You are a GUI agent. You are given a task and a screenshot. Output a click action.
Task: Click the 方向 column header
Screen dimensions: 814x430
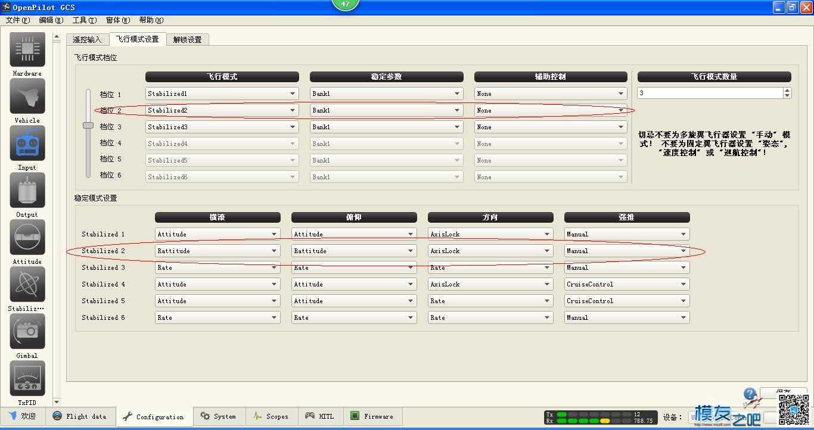click(x=490, y=217)
